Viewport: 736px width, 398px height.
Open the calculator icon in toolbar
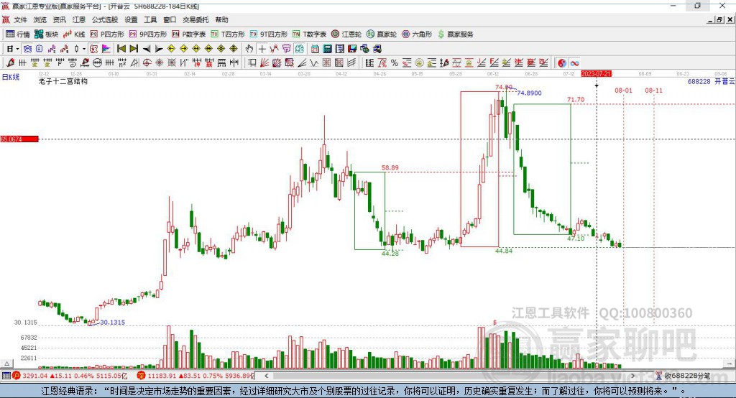[327, 49]
